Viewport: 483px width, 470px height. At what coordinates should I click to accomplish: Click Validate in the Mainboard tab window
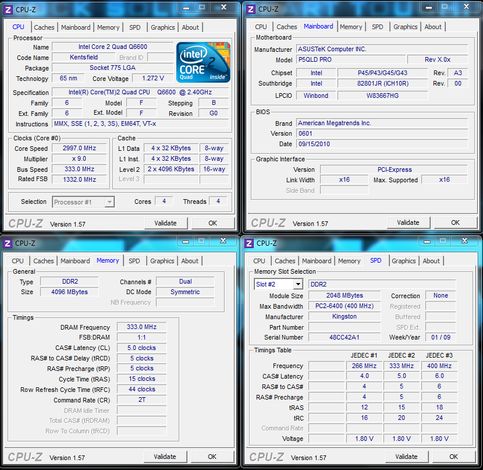click(408, 222)
